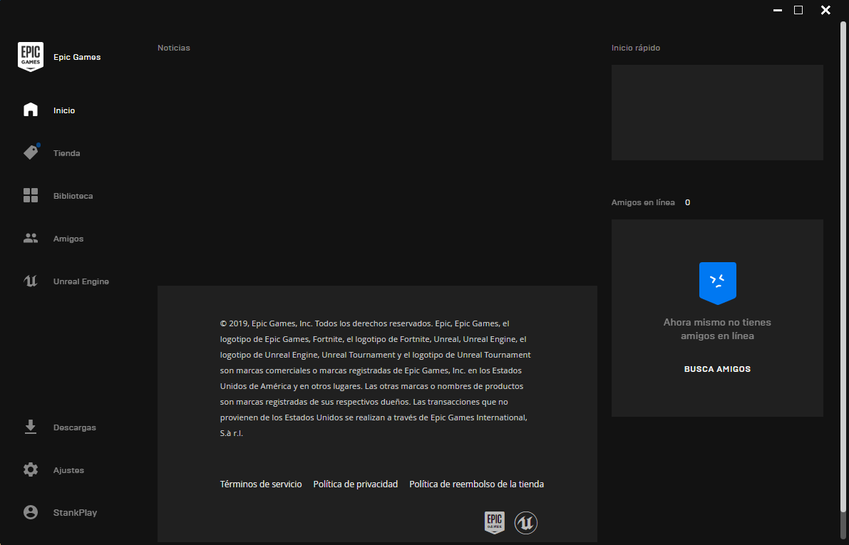849x545 pixels.
Task: Click the online friends count 0
Action: coord(688,202)
